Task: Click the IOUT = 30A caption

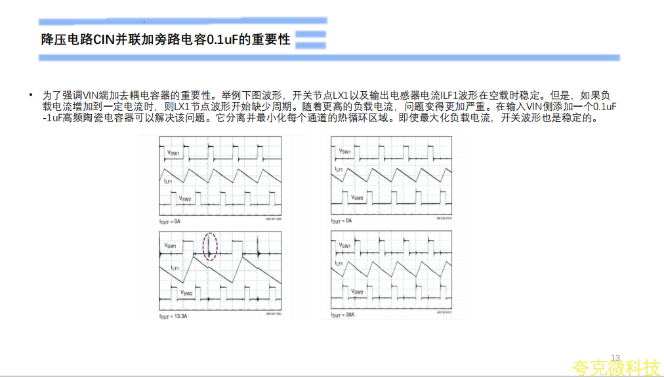Action: click(343, 315)
